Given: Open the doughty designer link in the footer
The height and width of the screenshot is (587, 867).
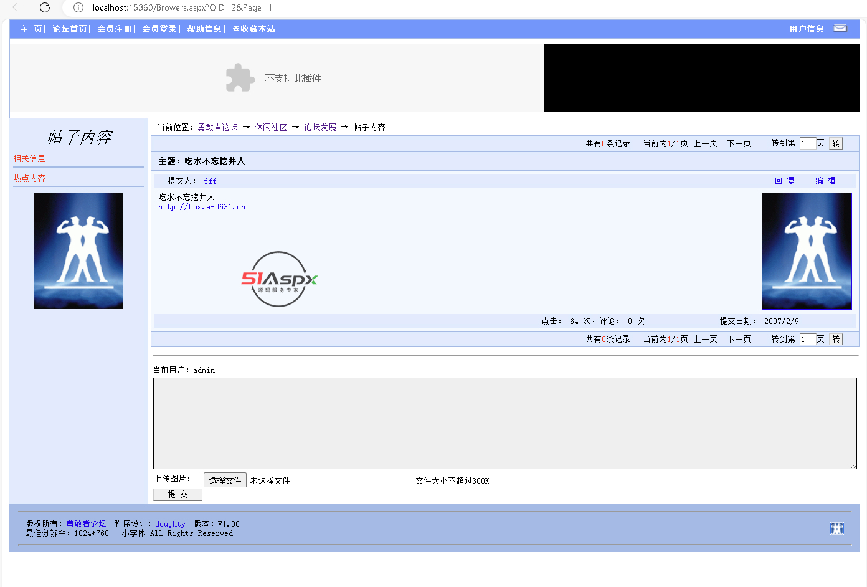Looking at the screenshot, I should point(171,524).
